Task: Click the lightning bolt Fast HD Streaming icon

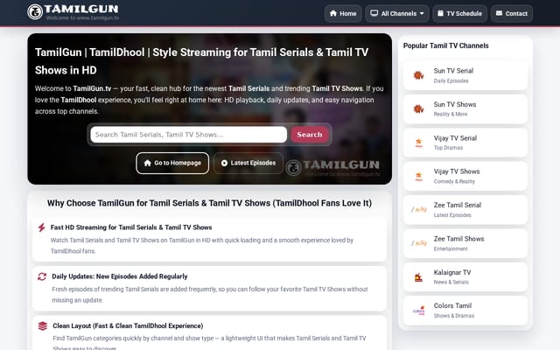Action: (x=41, y=227)
